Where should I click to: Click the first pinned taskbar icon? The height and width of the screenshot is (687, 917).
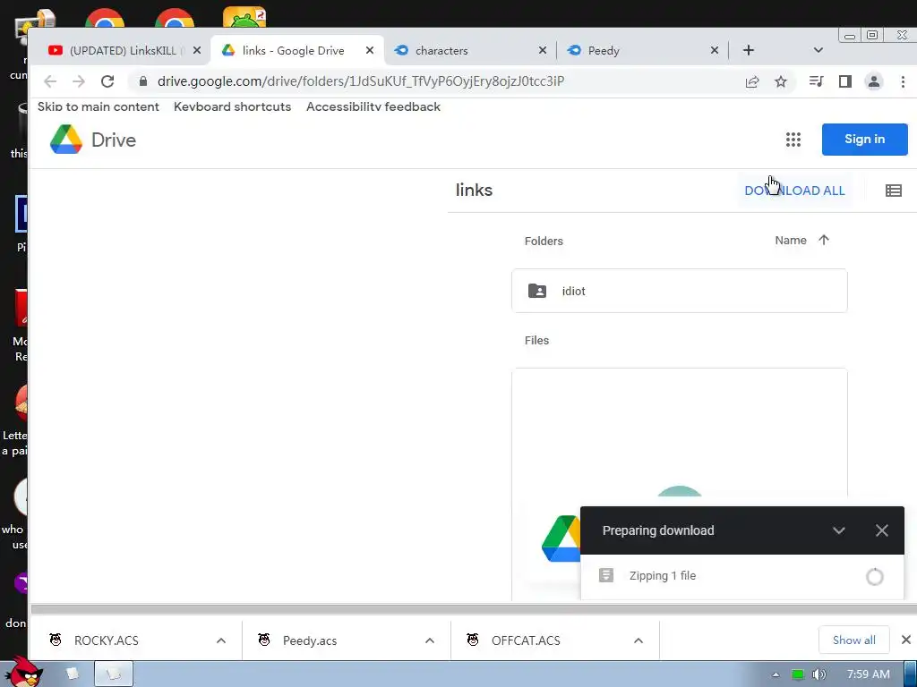(73, 674)
